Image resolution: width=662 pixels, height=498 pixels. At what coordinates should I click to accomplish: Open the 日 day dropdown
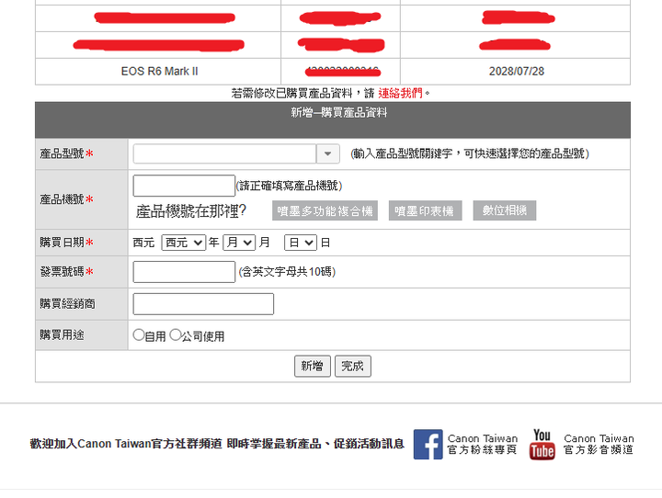tap(301, 243)
